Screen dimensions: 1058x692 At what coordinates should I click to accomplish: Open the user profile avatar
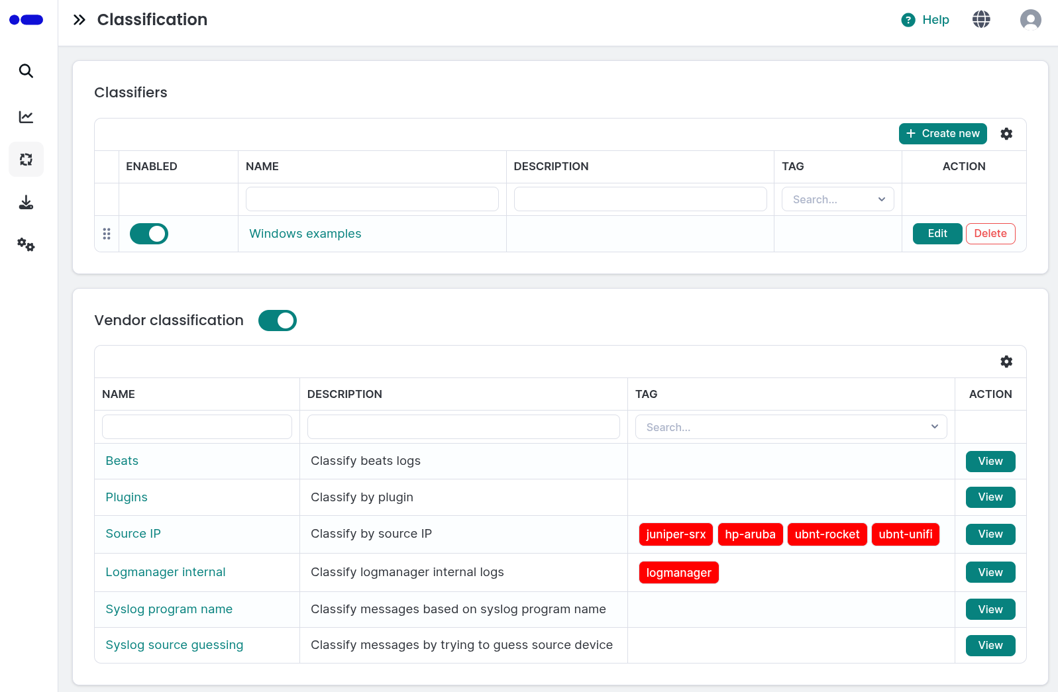(1030, 20)
